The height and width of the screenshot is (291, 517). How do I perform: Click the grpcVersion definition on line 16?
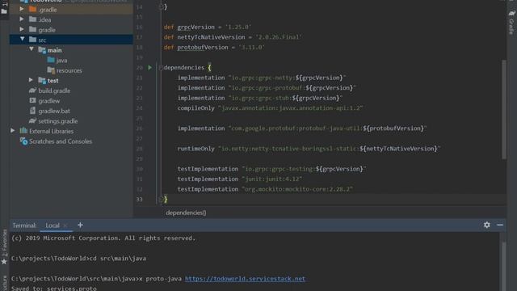point(208,27)
